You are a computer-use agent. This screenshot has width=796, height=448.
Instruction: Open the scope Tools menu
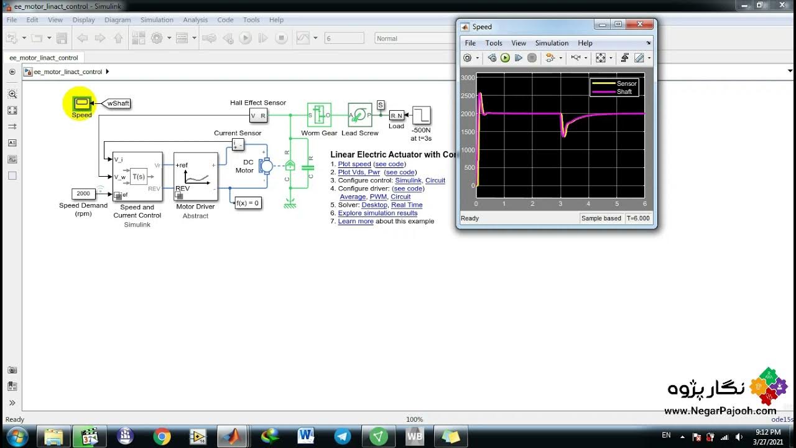[494, 43]
